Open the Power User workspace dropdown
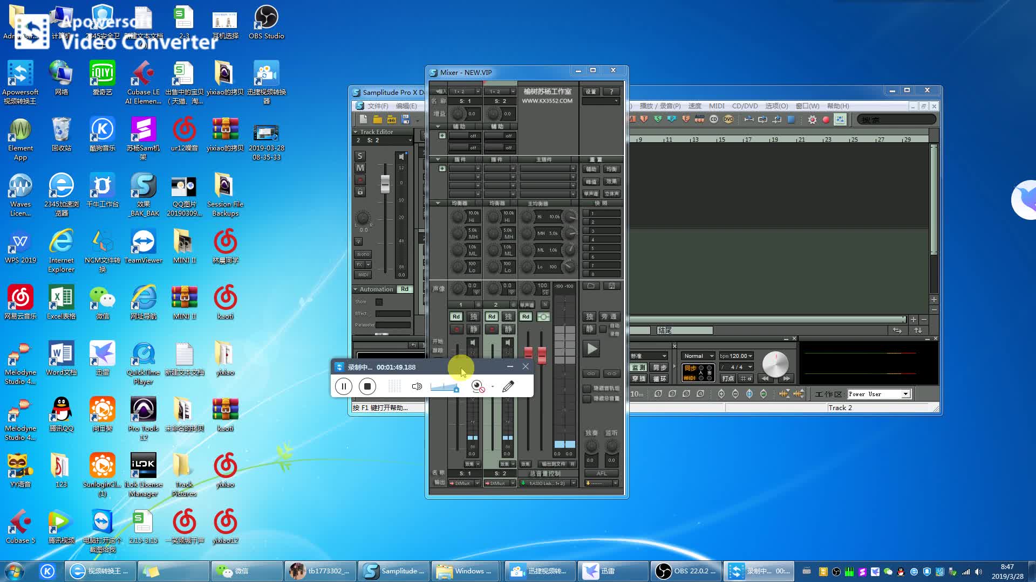Screen dimensions: 1036x582 point(906,394)
